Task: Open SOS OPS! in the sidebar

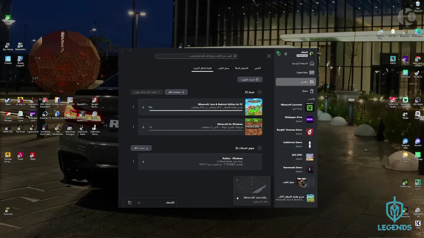Action: [295, 157]
